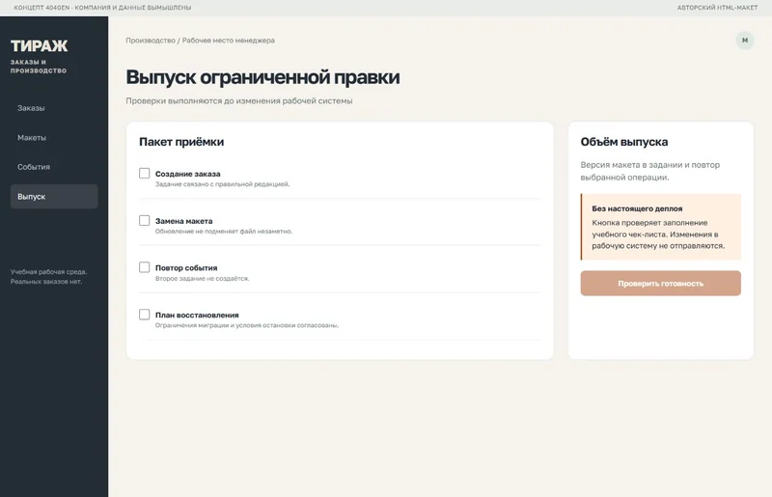Click the План восстановления label
772x497 pixels.
coord(197,316)
